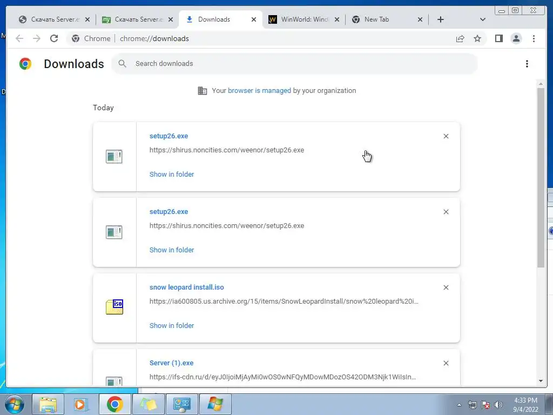Open the control panel taskbar item
Screen dimensions: 553x415
181,404
